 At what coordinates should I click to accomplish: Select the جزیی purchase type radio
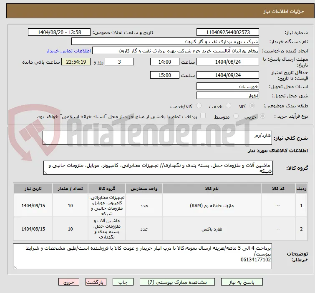point(262,116)
